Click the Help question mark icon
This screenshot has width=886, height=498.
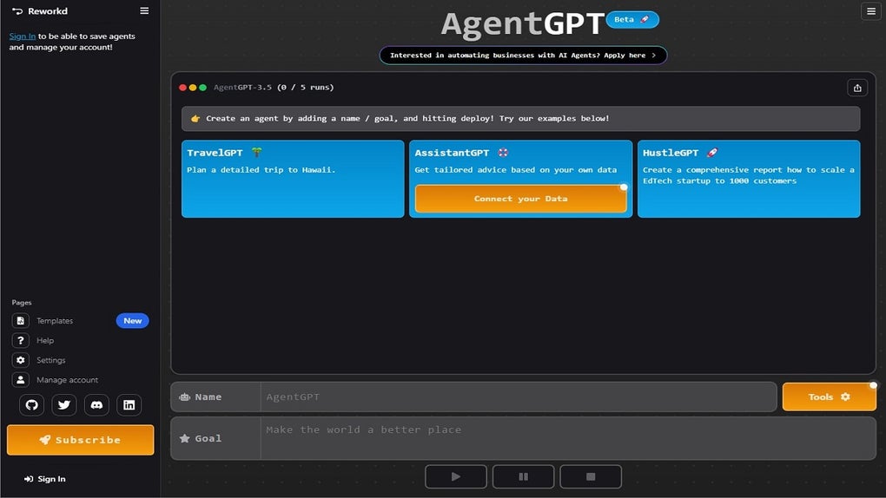pos(20,340)
